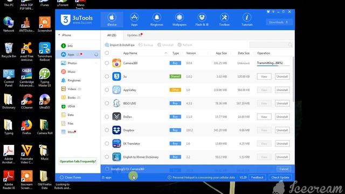The image size is (345, 194).
Task: Click the BIGO LIVE app icon
Action: pos(116,103)
